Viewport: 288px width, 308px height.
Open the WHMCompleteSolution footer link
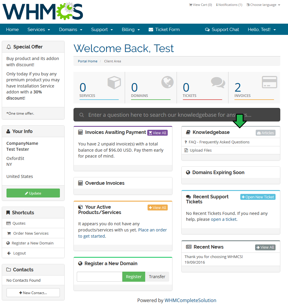[x=190, y=300]
